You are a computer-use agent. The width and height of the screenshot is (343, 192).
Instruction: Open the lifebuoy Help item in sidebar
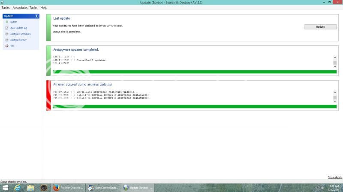point(7,46)
